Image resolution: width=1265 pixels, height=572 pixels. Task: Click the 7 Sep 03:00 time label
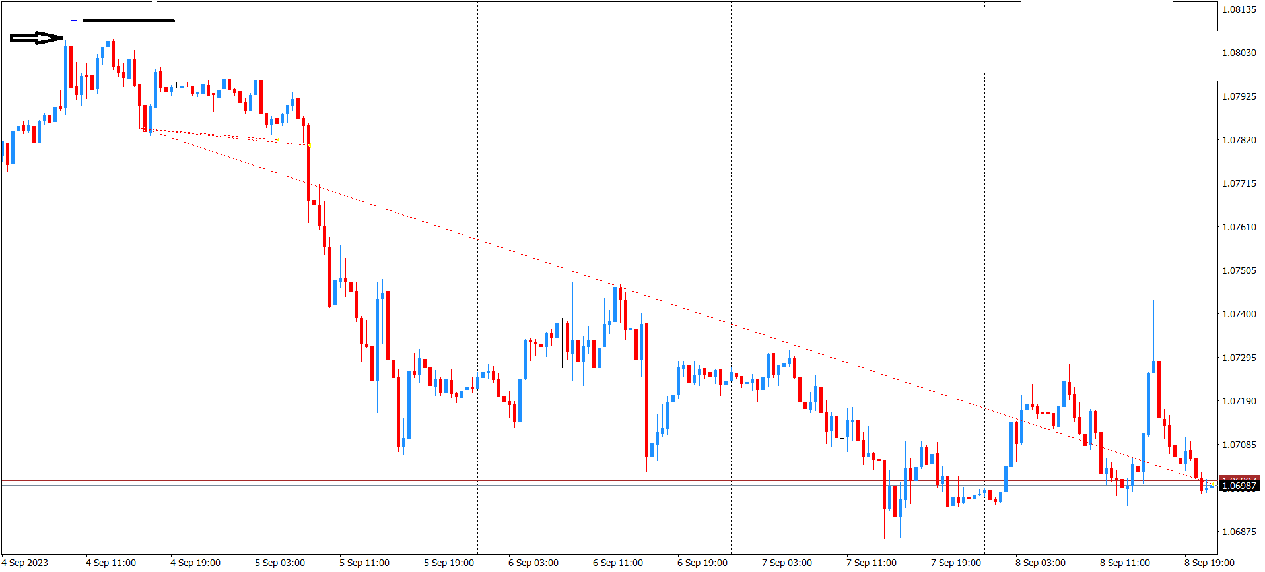[787, 563]
